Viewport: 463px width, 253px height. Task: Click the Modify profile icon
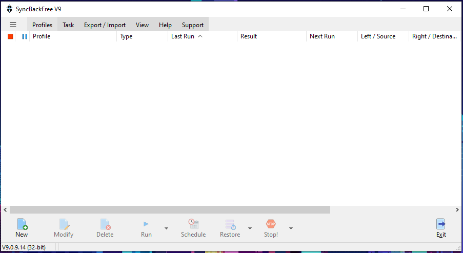click(x=64, y=224)
